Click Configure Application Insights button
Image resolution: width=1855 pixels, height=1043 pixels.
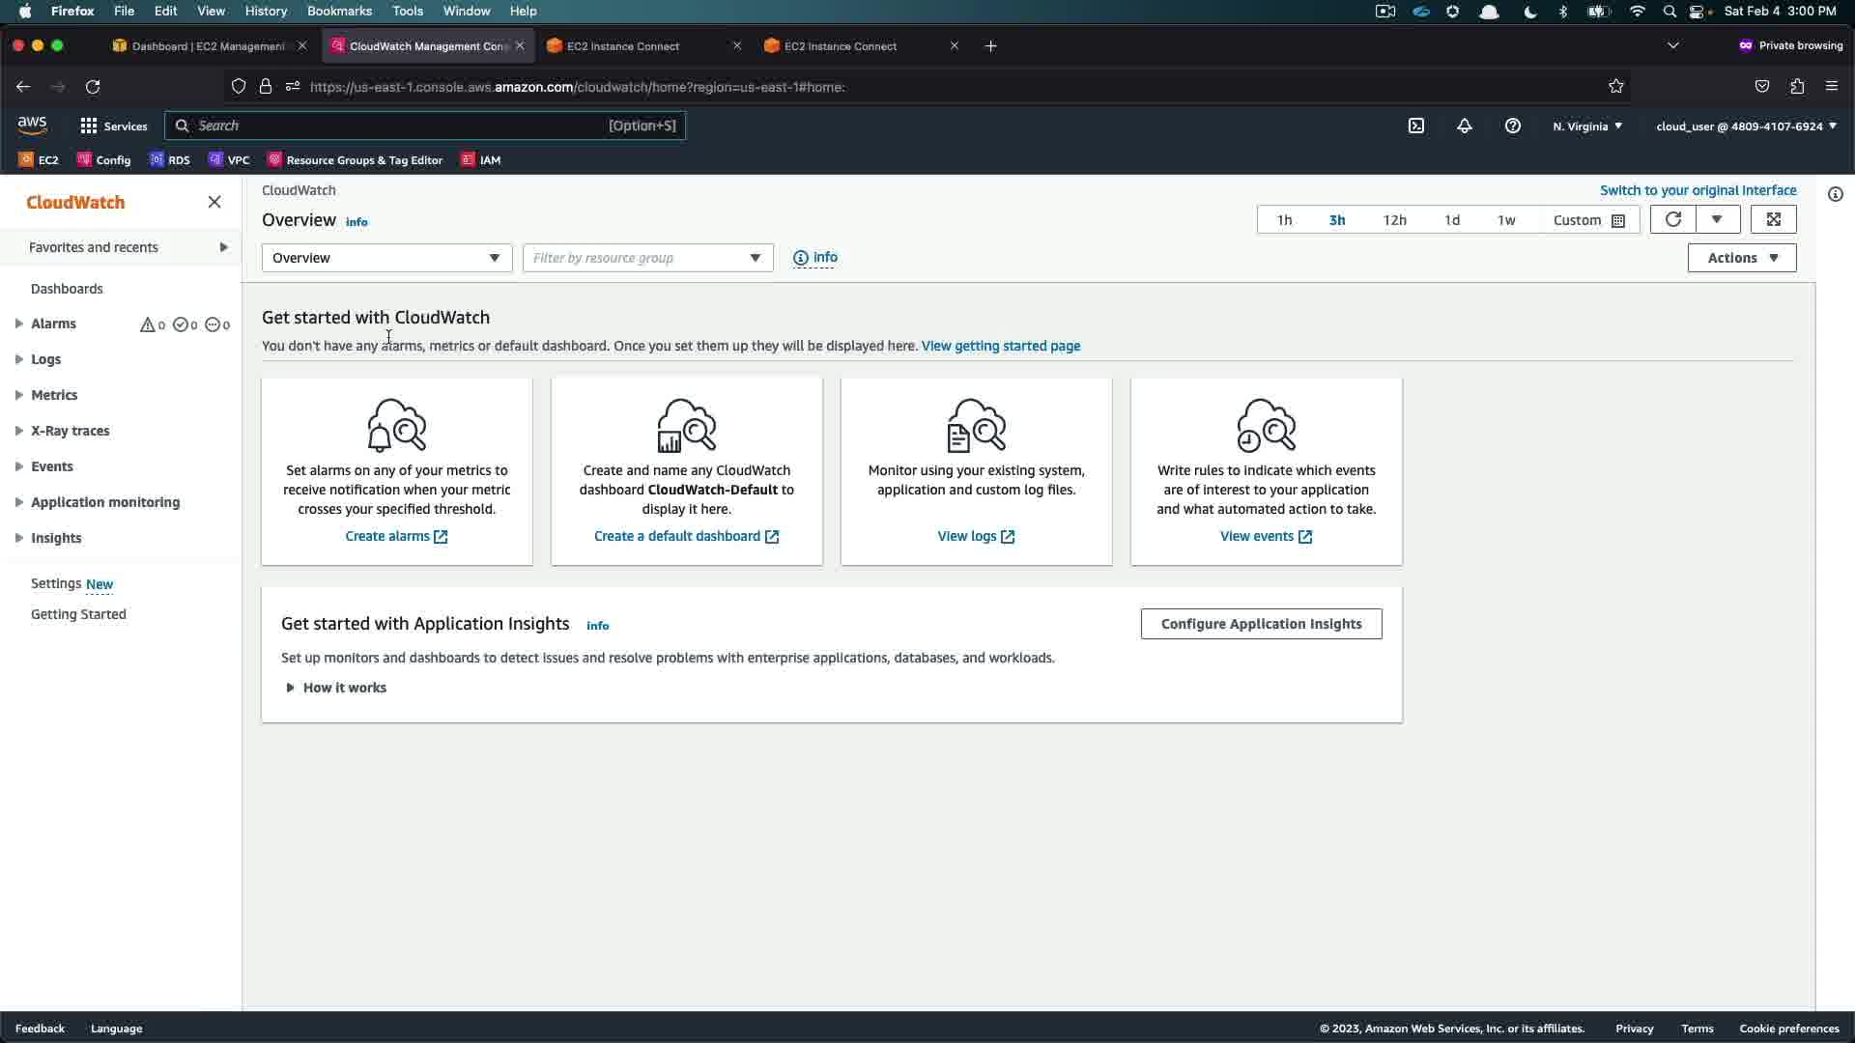pyautogui.click(x=1261, y=624)
